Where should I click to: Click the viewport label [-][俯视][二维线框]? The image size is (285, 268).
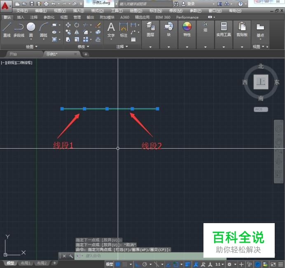click(16, 63)
